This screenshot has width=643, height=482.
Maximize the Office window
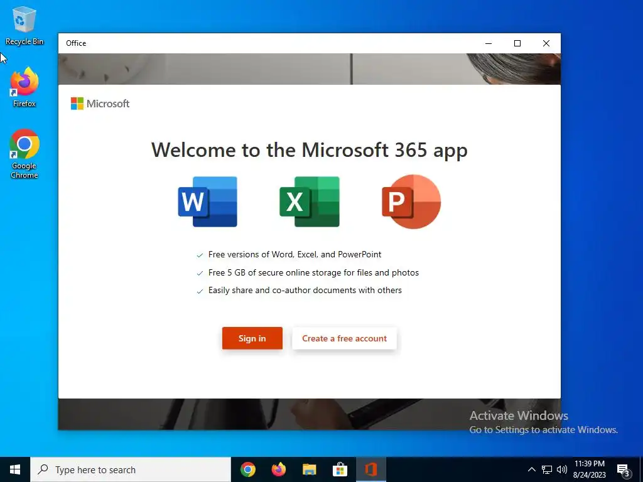517,43
